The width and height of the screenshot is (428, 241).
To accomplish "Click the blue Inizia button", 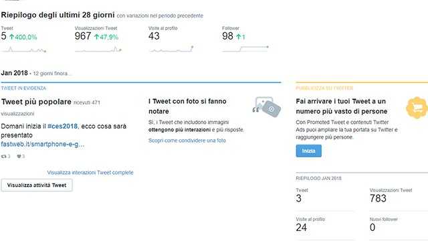I will tap(308, 151).
